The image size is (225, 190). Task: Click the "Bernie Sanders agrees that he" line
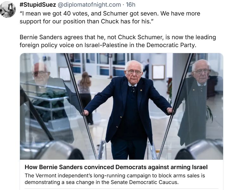[118, 37]
